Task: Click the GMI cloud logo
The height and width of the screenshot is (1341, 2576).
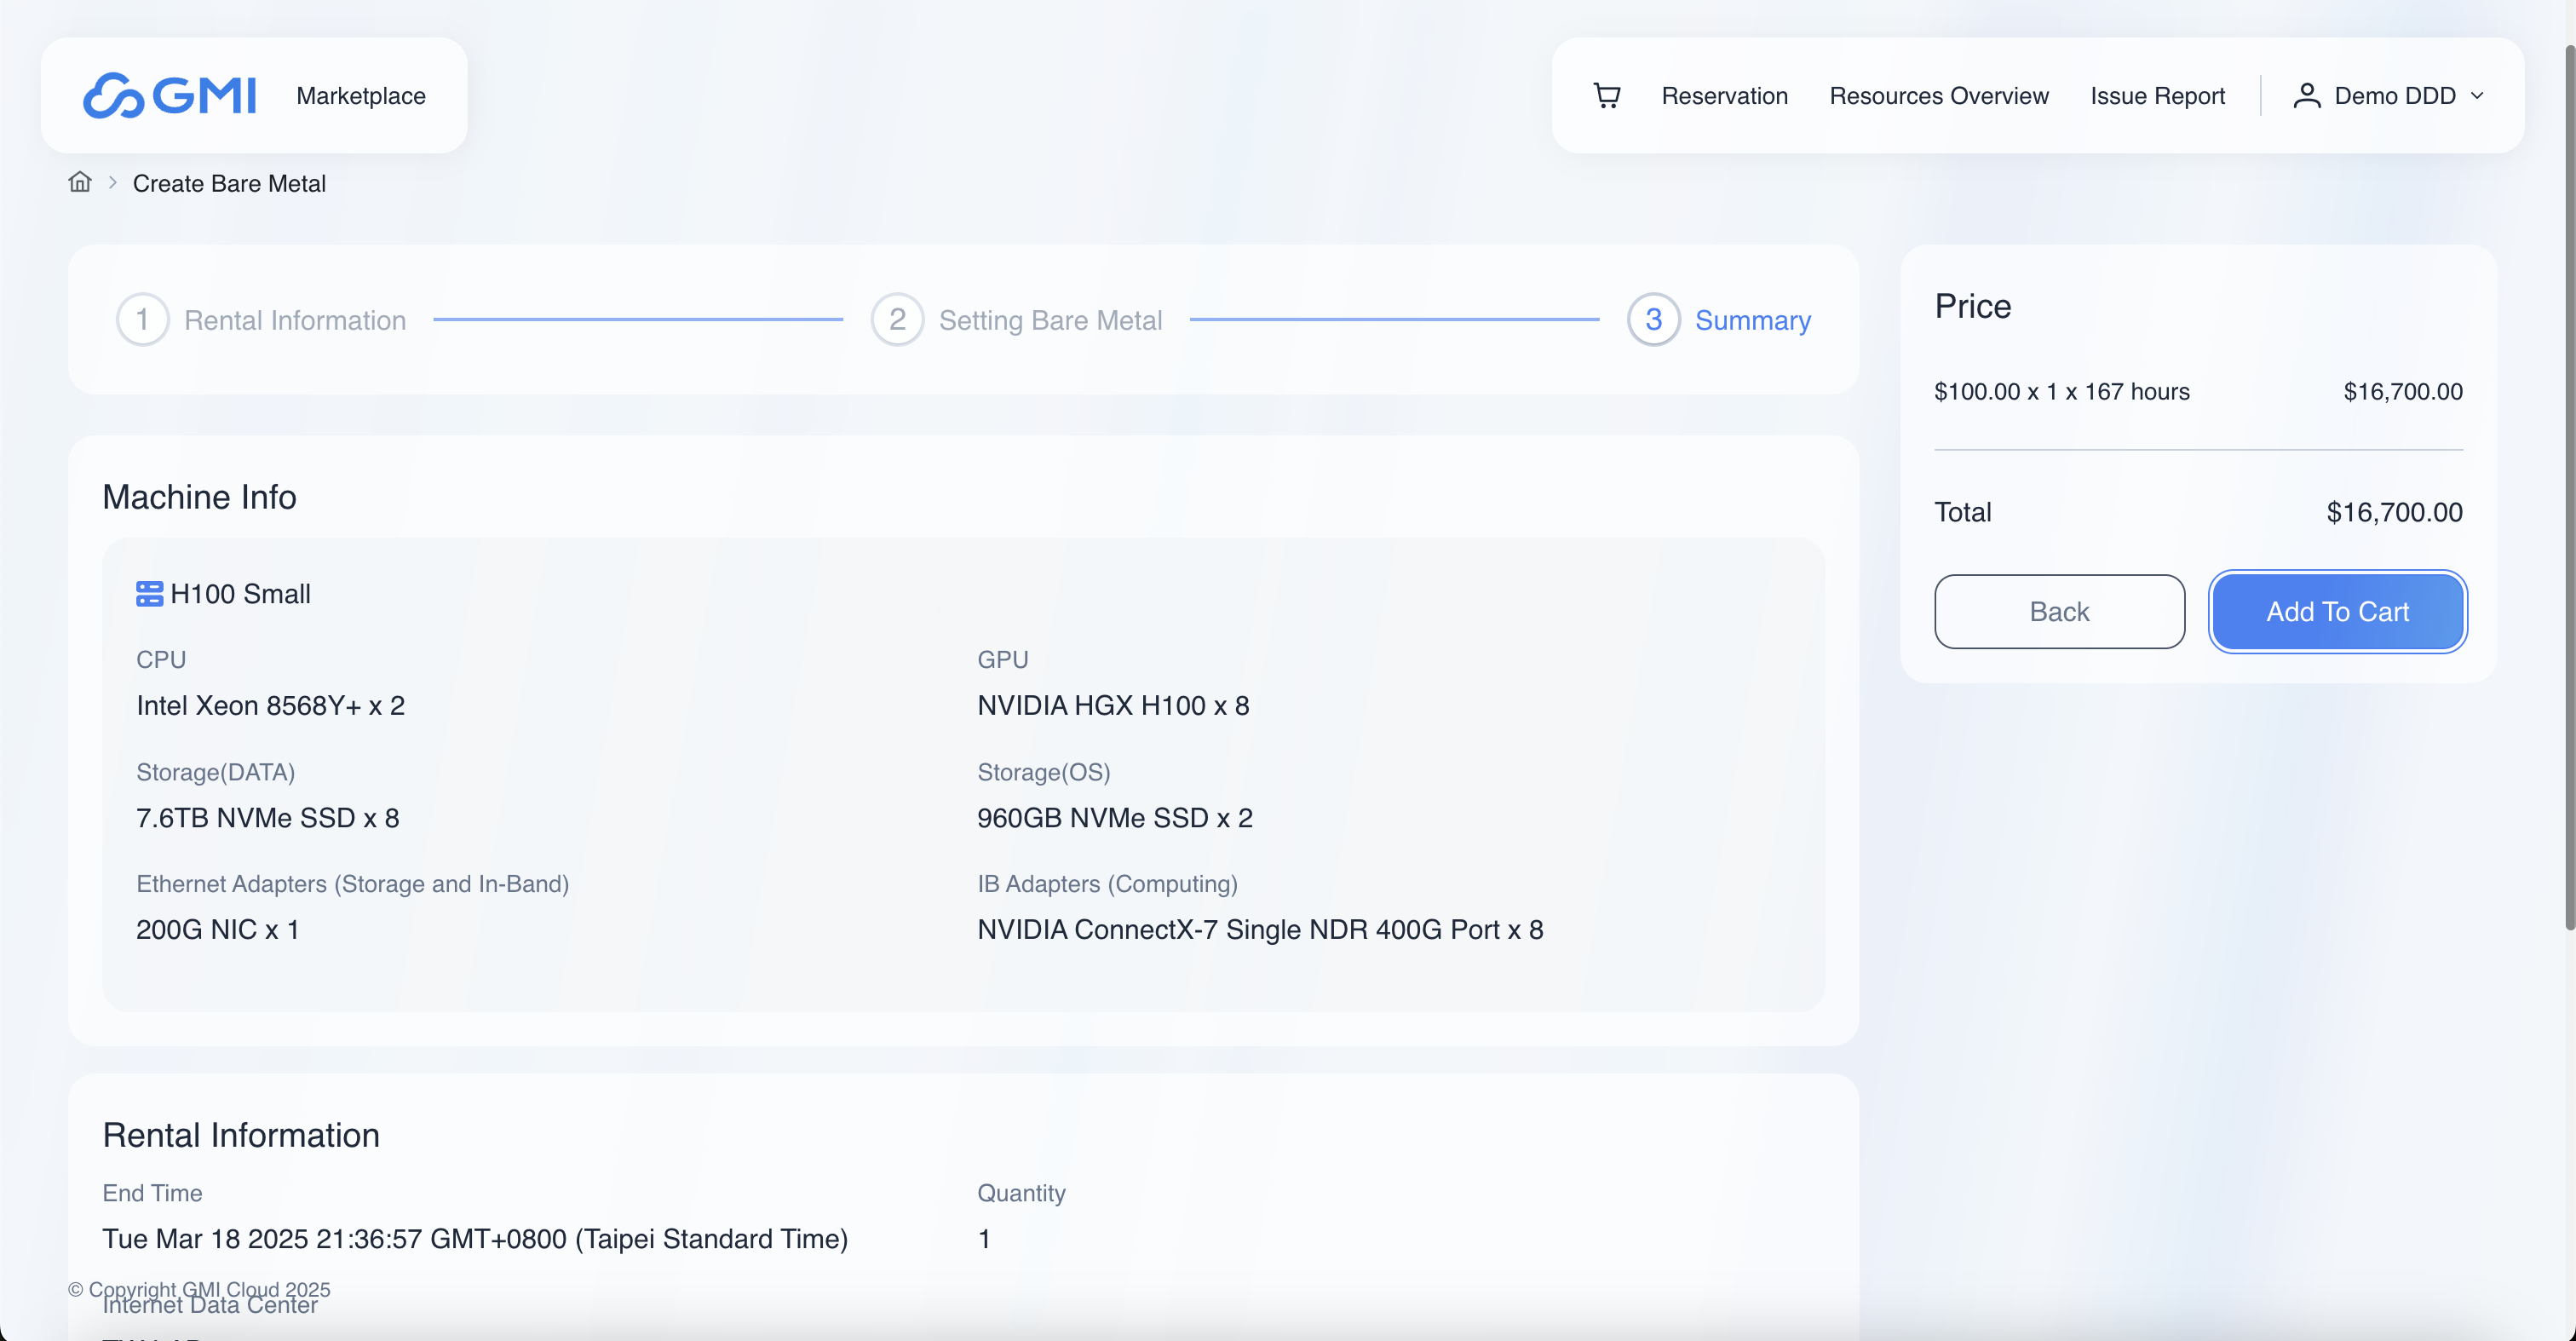Action: tap(169, 96)
